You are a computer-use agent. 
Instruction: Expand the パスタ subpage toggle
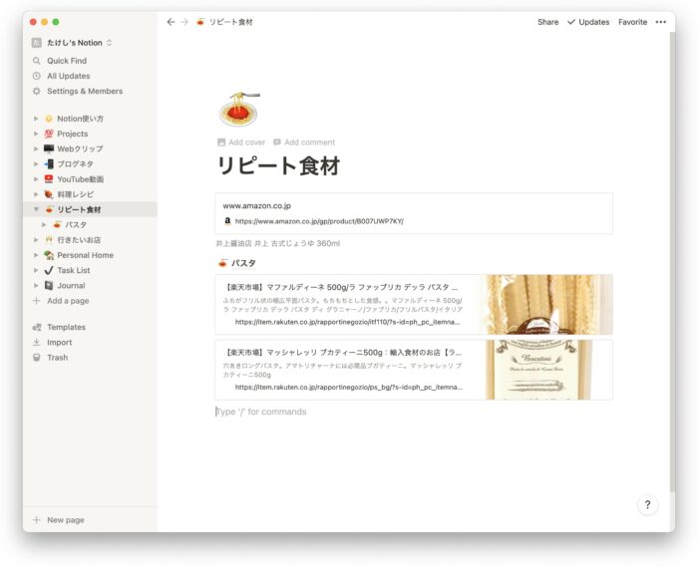(44, 225)
